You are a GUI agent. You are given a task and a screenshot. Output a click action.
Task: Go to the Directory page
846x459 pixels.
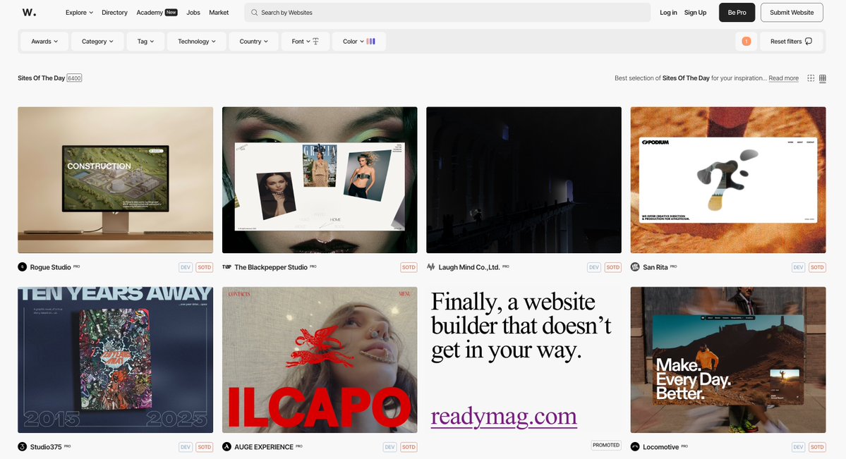114,13
